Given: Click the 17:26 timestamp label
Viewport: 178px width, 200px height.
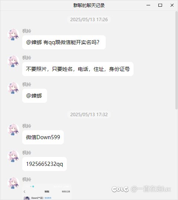Looking at the screenshot, I should pyautogui.click(x=89, y=20).
